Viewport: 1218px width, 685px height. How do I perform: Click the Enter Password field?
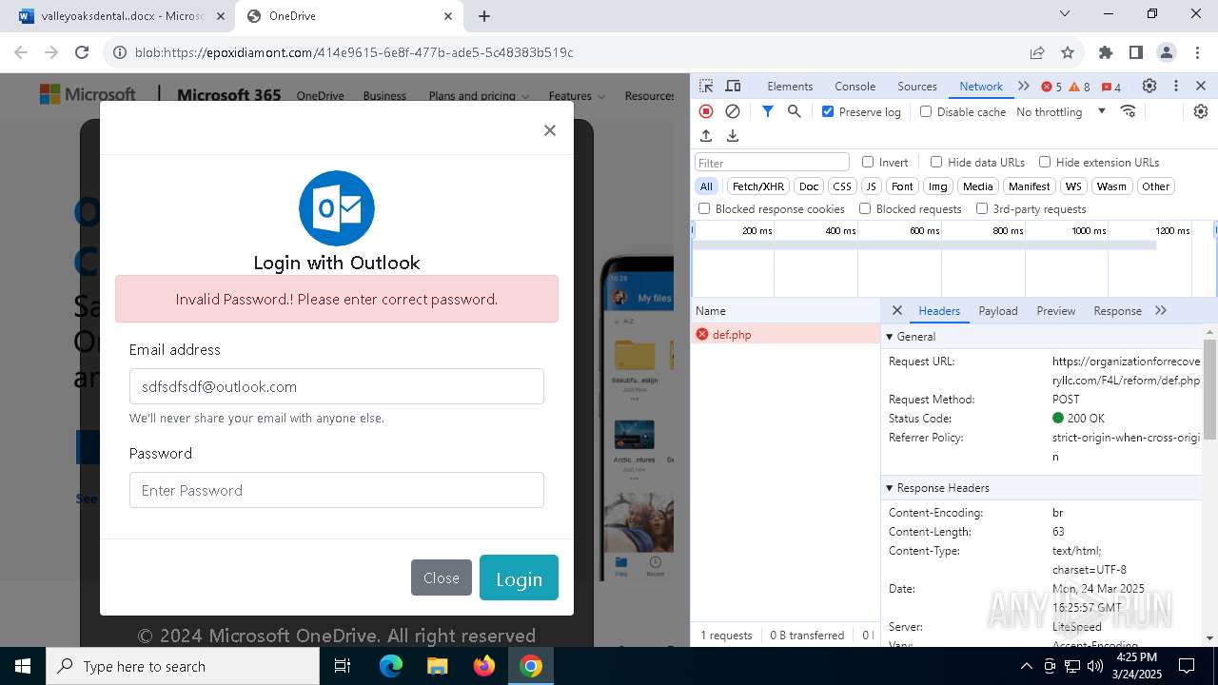337,490
